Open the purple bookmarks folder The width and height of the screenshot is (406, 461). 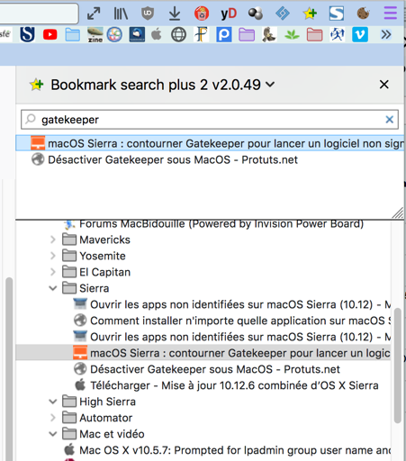247,35
